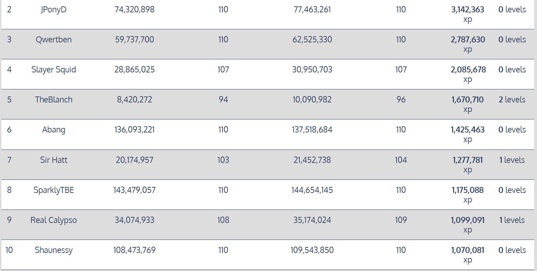Click rank number 10 in the table
This screenshot has height=271, width=537.
9,250
